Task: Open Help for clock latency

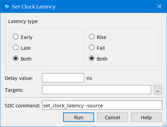Action: coord(146,117)
